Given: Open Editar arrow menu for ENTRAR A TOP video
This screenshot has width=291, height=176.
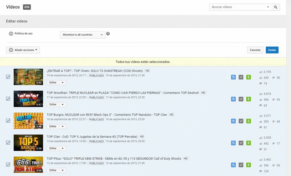Looking at the screenshot, I should click(x=63, y=83).
